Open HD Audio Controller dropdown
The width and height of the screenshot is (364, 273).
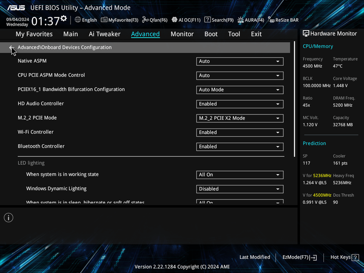(240, 104)
